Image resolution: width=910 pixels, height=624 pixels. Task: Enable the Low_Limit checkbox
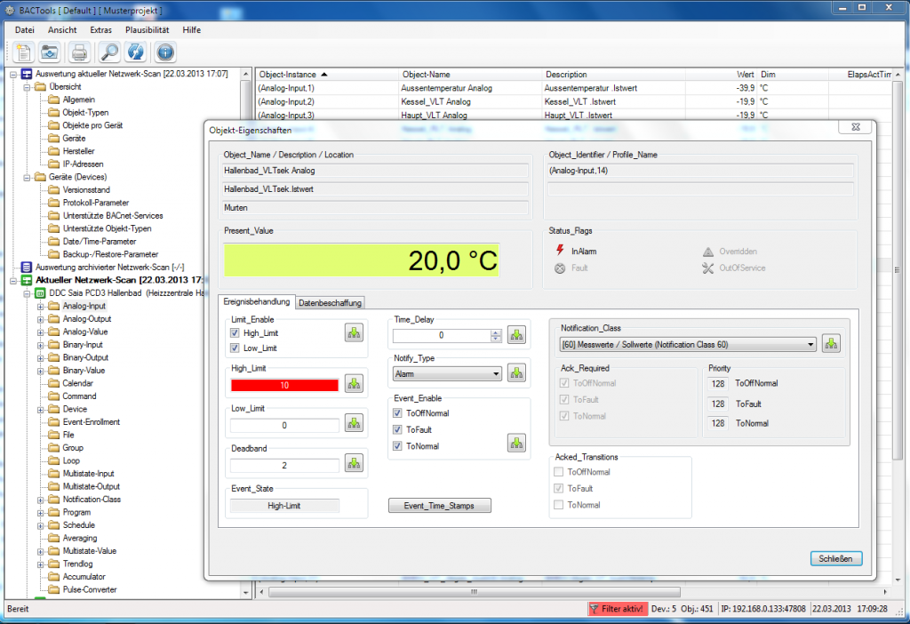click(x=235, y=347)
